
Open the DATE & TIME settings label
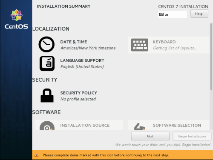pos(74,42)
